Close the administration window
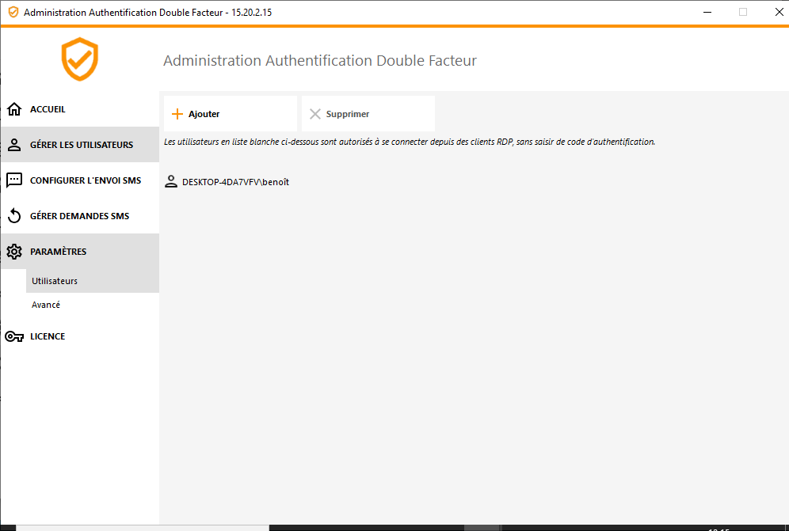 [x=779, y=12]
